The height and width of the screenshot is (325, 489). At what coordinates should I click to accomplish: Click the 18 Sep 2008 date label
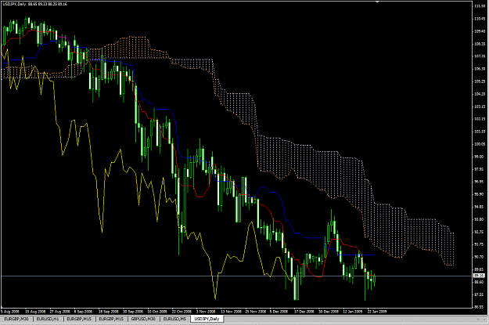(109, 312)
